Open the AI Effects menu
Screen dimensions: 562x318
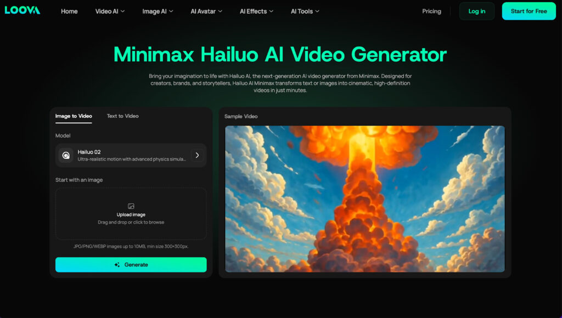[256, 12]
